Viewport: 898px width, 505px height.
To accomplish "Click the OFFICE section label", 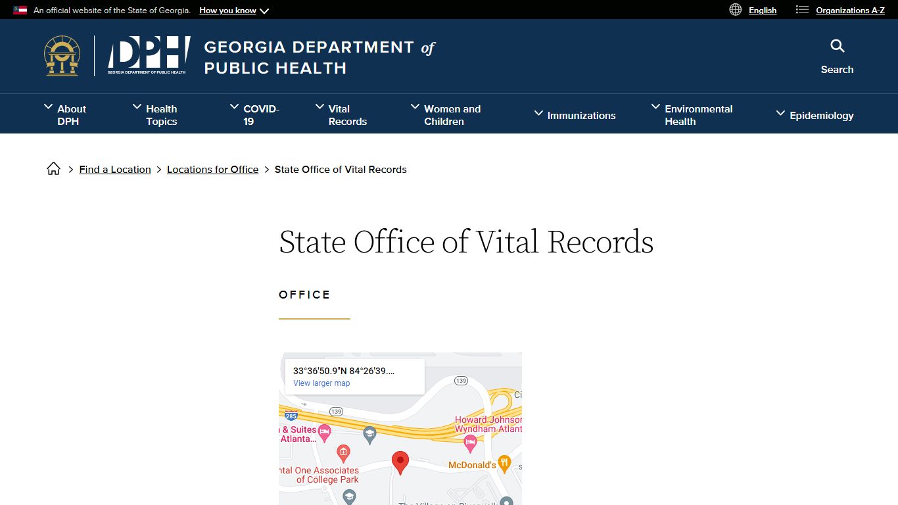I will tap(304, 295).
